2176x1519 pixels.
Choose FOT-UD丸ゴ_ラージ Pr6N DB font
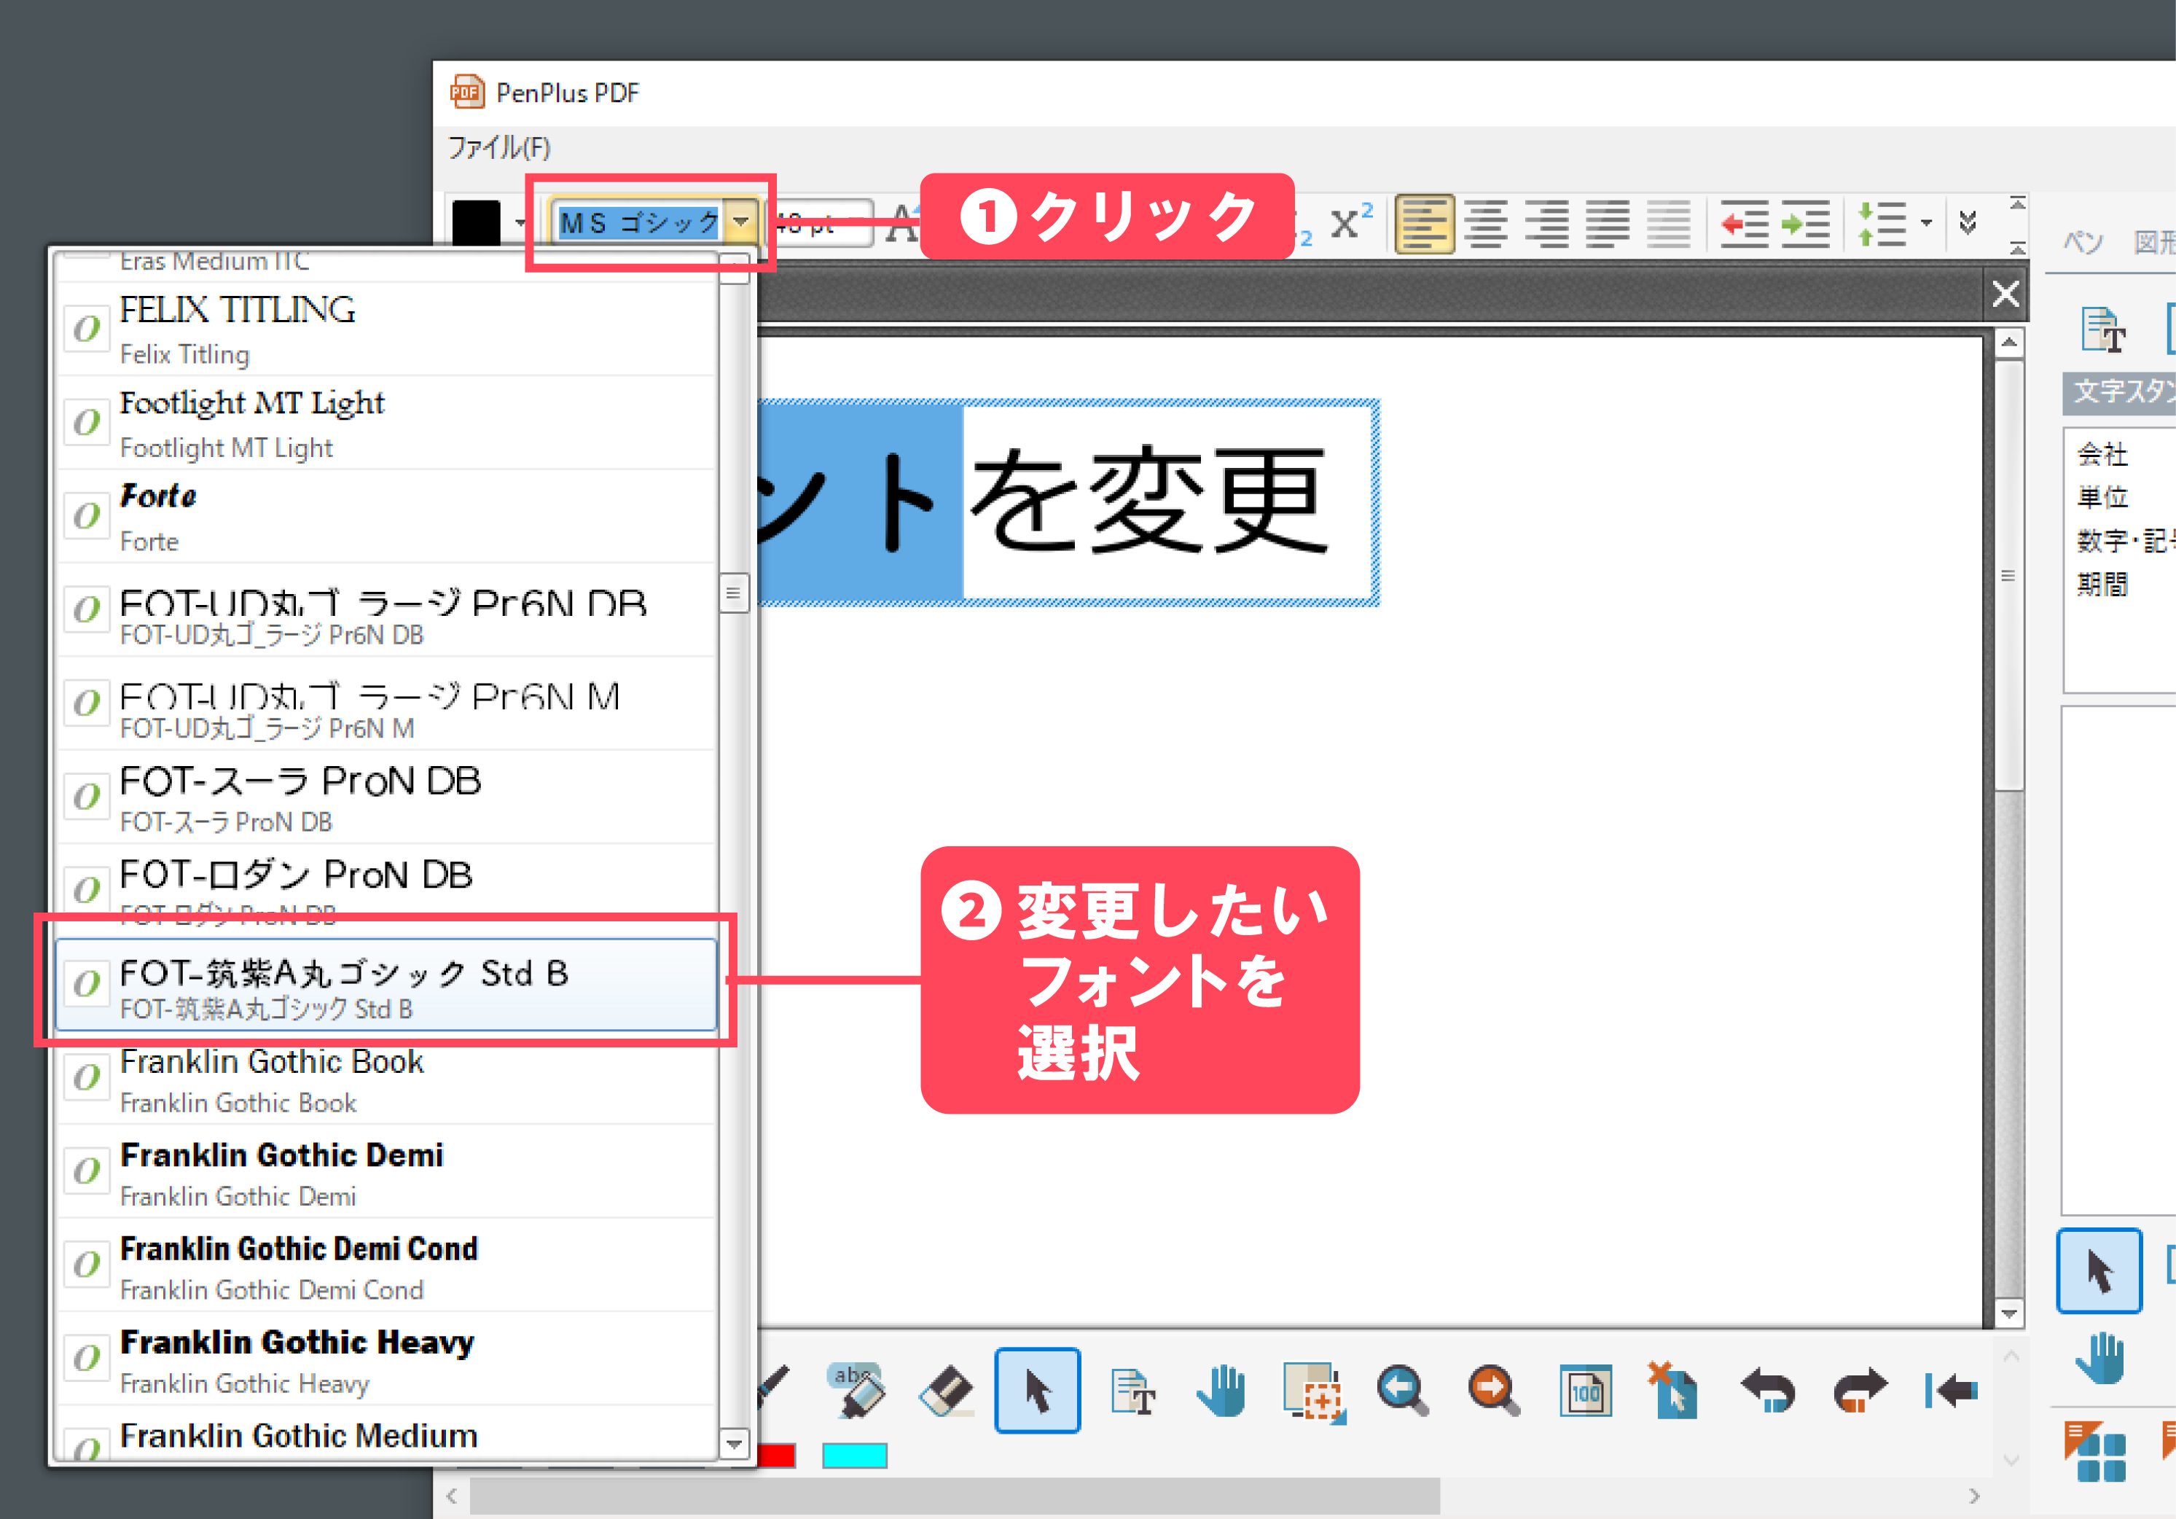(x=387, y=609)
